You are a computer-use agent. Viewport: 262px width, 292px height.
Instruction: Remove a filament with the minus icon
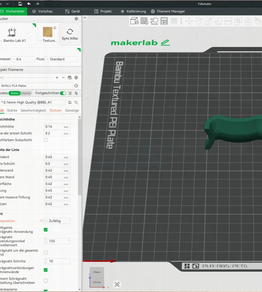[x=63, y=78]
